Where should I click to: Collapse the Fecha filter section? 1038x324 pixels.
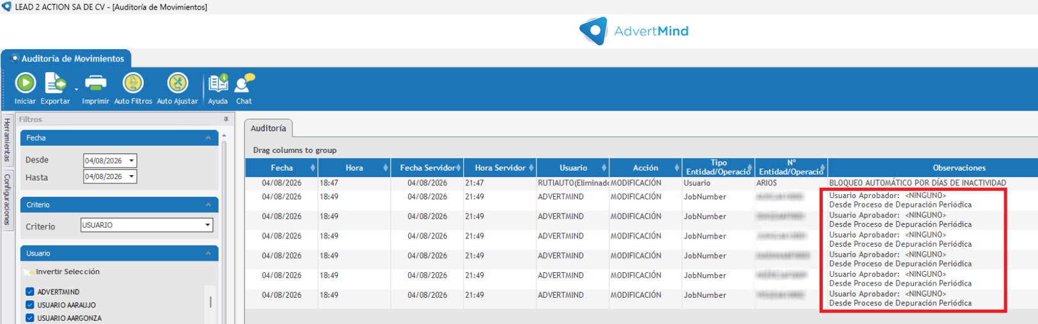point(208,138)
